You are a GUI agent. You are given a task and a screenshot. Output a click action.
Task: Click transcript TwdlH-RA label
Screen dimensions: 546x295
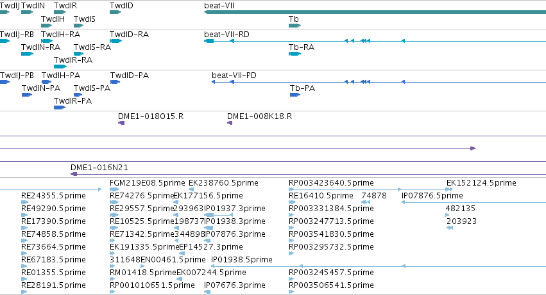[x=60, y=35]
